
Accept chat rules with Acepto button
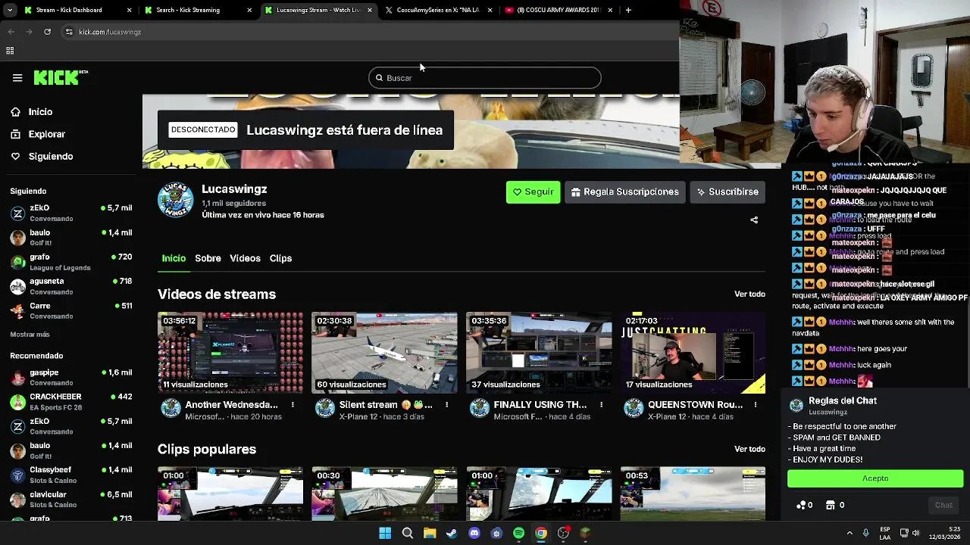pyautogui.click(x=875, y=478)
